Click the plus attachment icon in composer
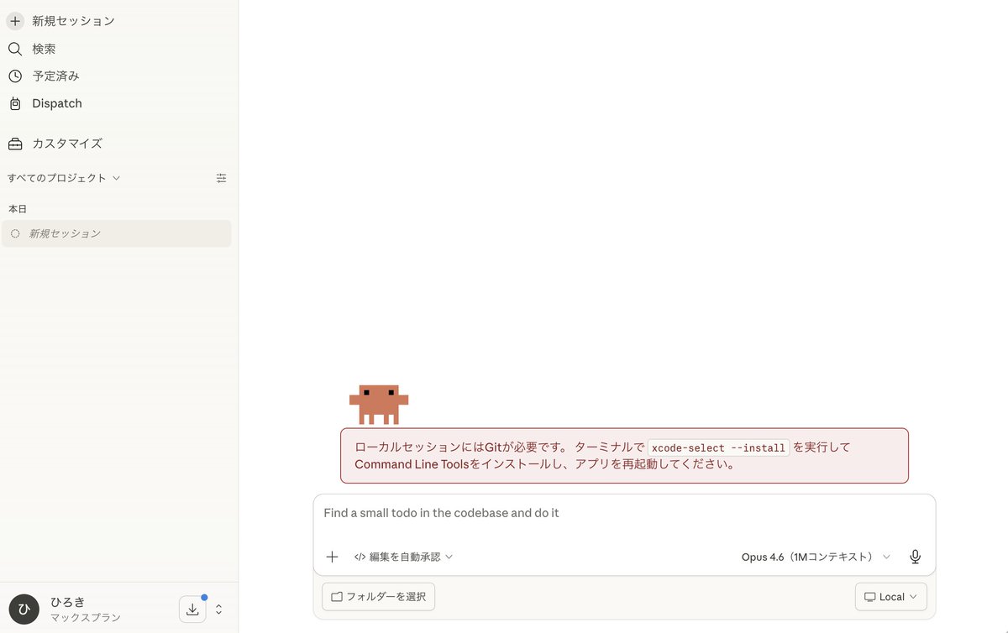Screen dimensions: 1008x633 pyautogui.click(x=332, y=557)
